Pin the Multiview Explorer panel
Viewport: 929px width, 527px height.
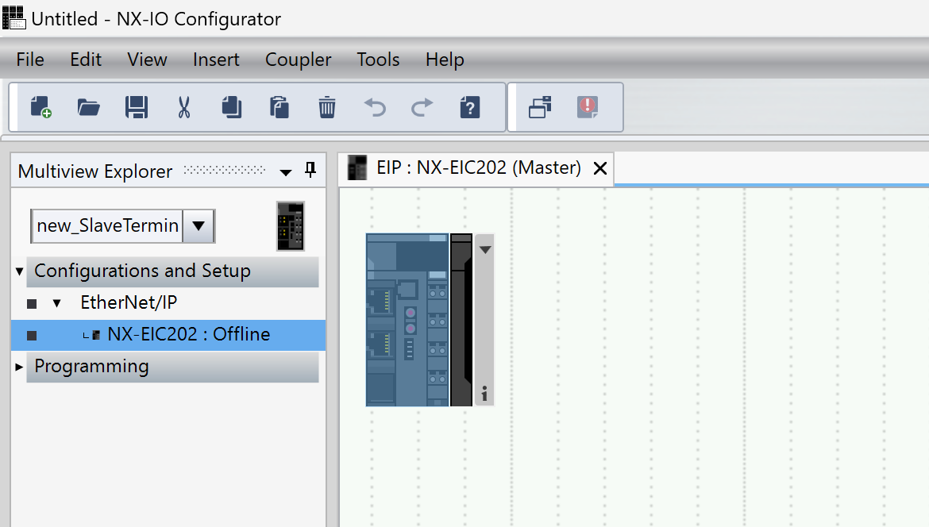(x=310, y=171)
